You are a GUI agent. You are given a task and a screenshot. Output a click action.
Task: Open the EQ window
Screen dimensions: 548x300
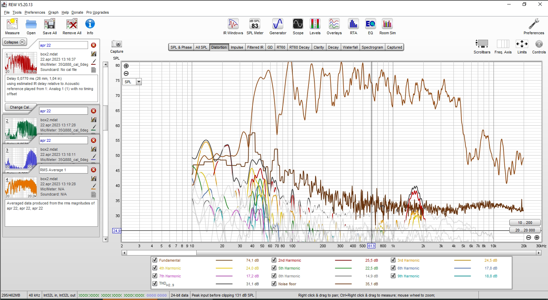(x=370, y=26)
